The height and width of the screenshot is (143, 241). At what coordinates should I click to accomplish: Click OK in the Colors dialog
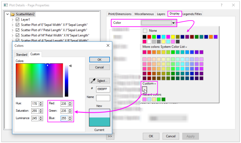[99, 60]
